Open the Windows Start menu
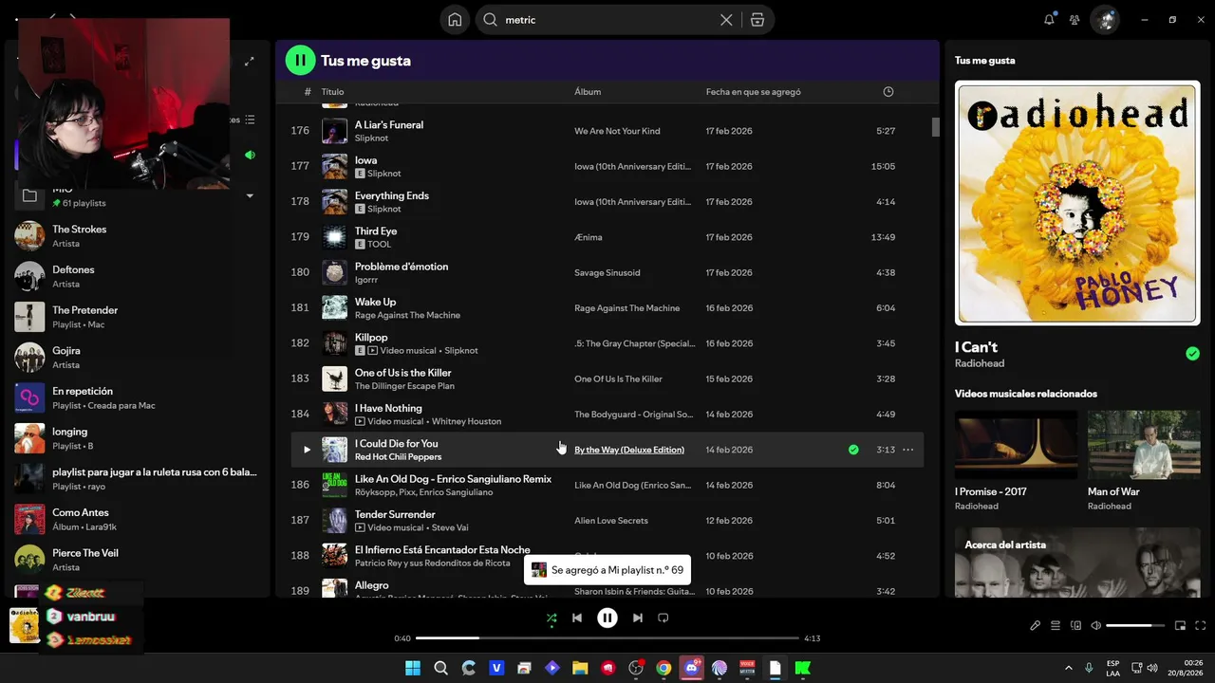The height and width of the screenshot is (683, 1215). 413,668
